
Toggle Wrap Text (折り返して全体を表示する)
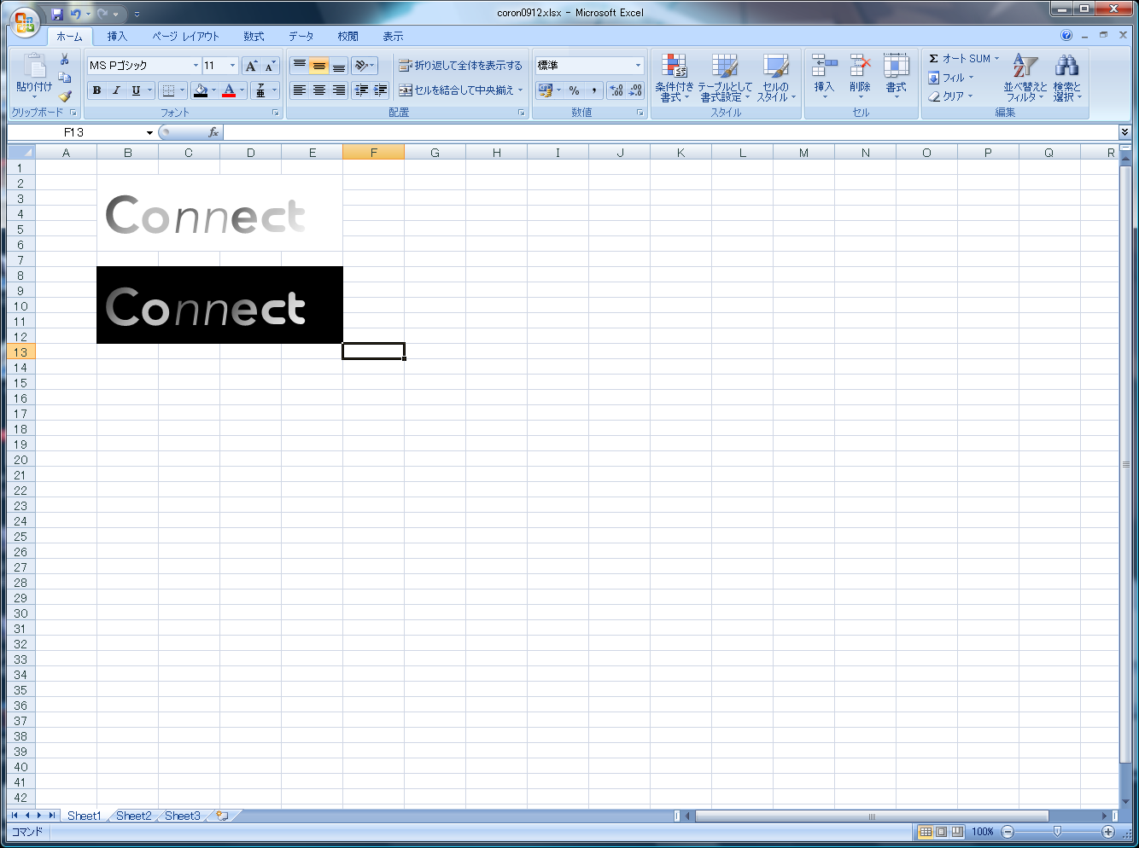460,66
